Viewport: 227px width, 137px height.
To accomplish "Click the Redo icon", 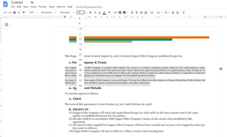I will point(10,12).
